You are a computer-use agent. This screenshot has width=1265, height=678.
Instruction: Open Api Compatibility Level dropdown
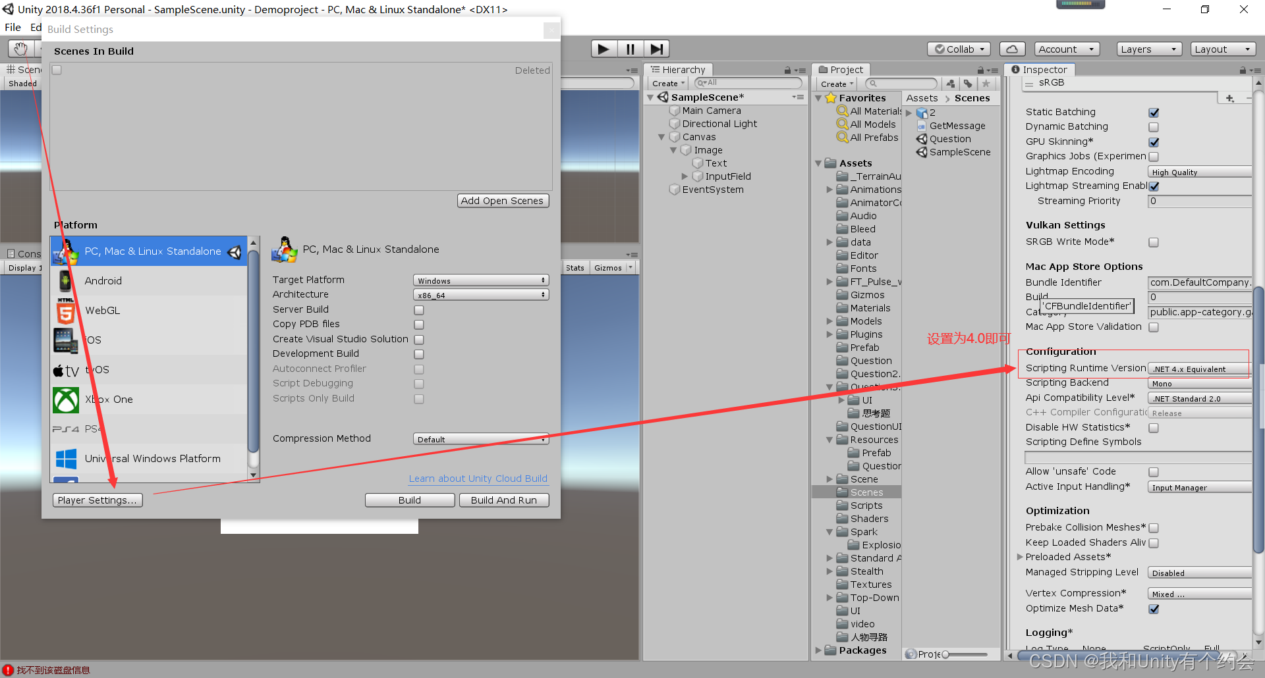point(1199,398)
